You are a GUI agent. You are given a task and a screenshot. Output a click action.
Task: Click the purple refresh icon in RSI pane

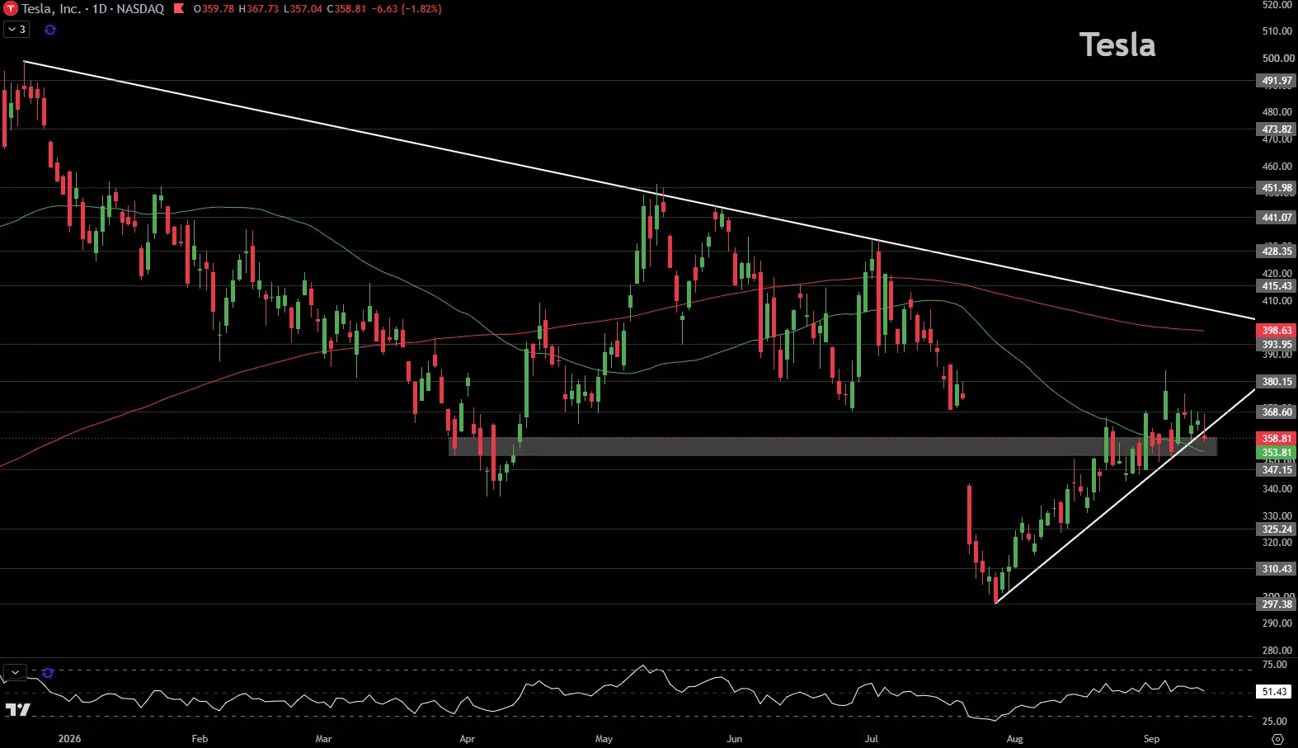click(x=48, y=673)
